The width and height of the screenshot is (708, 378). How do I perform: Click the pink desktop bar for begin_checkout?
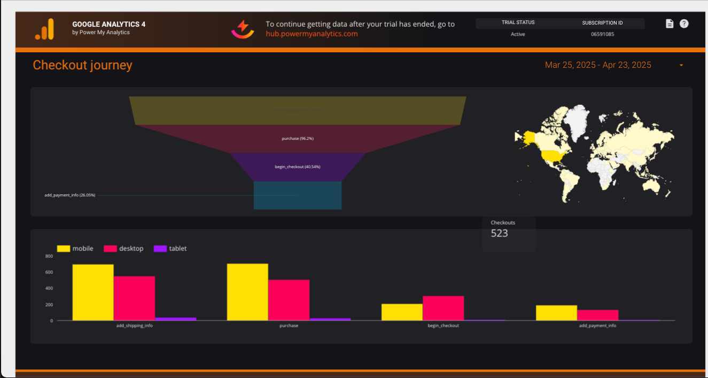click(443, 308)
